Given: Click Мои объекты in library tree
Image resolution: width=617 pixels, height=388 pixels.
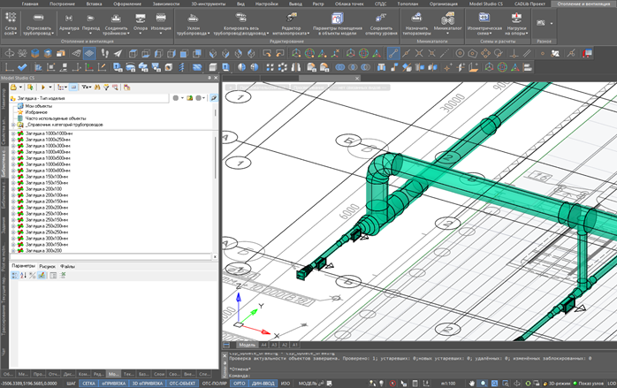Looking at the screenshot, I should click(x=39, y=106).
